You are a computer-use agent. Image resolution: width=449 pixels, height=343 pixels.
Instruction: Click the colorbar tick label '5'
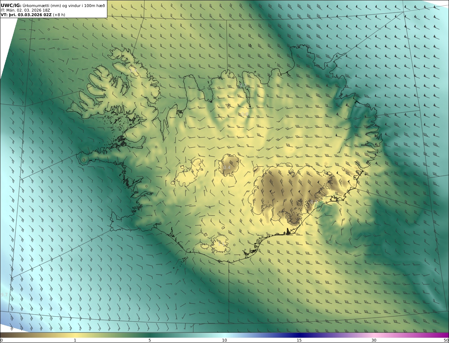150,340
